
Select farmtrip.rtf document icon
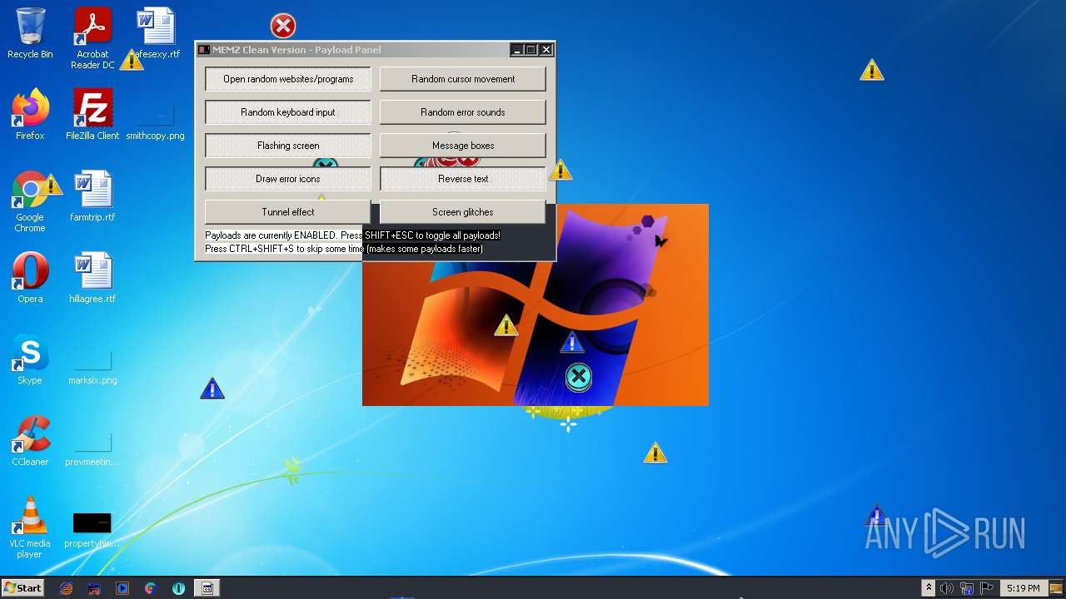(x=92, y=196)
